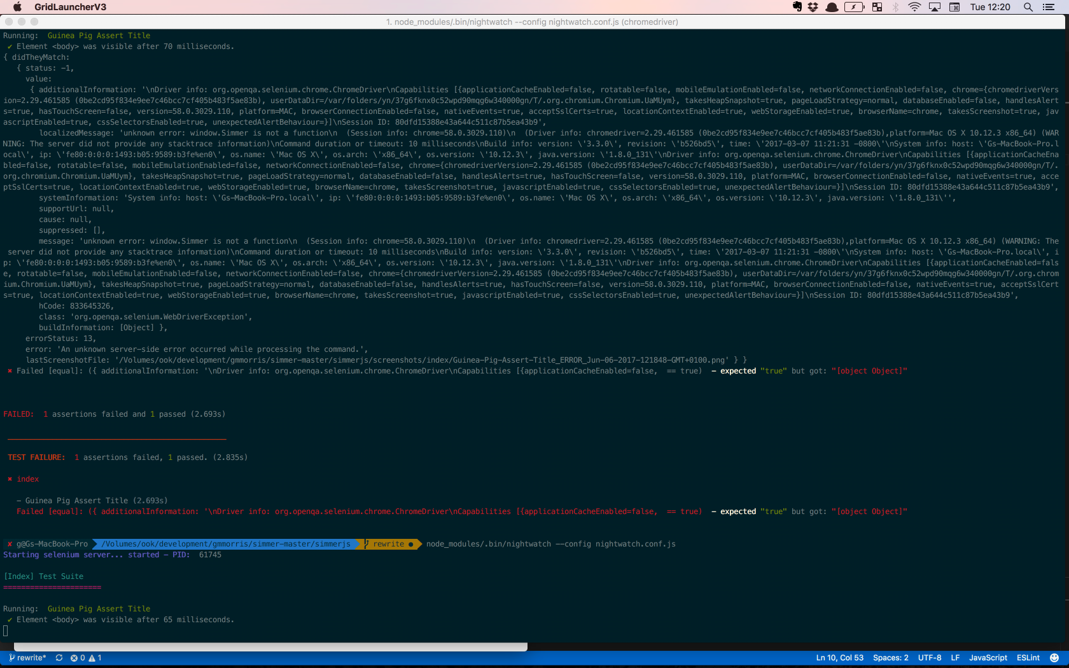This screenshot has height=668, width=1069.
Task: Click the git branch rewrite* indicator
Action: pyautogui.click(x=27, y=658)
